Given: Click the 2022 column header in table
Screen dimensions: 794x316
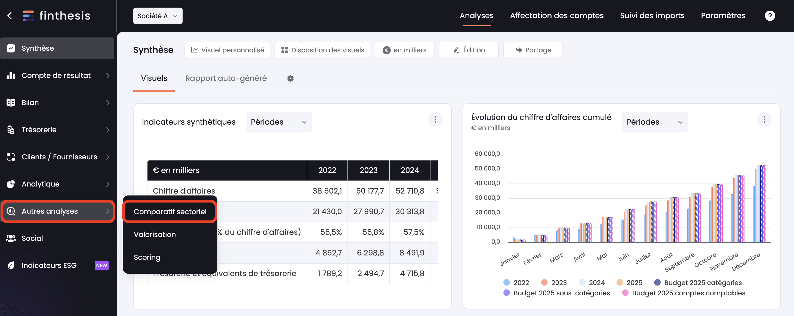Looking at the screenshot, I should 327,170.
